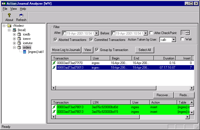Viewport: 200px width, 130px height.
Task: Open the Action Taken by User dropdown
Action: (174, 40)
